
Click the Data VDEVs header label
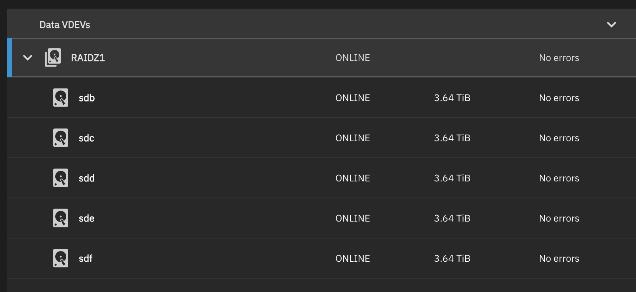coord(65,25)
